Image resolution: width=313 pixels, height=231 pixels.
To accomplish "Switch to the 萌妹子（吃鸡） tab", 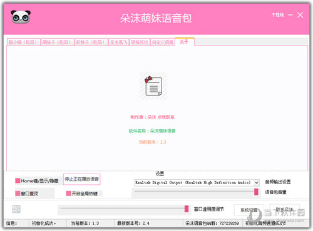I will (58, 42).
